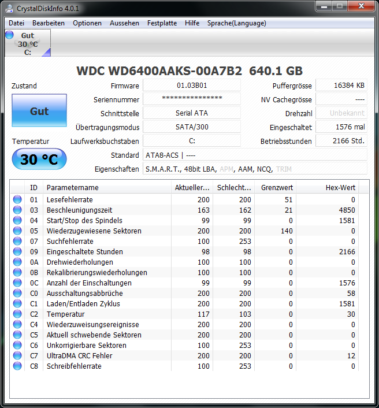Image resolution: width=379 pixels, height=408 pixels.
Task: Click the Eingeschaltet field 1576 mal
Action: (x=341, y=127)
